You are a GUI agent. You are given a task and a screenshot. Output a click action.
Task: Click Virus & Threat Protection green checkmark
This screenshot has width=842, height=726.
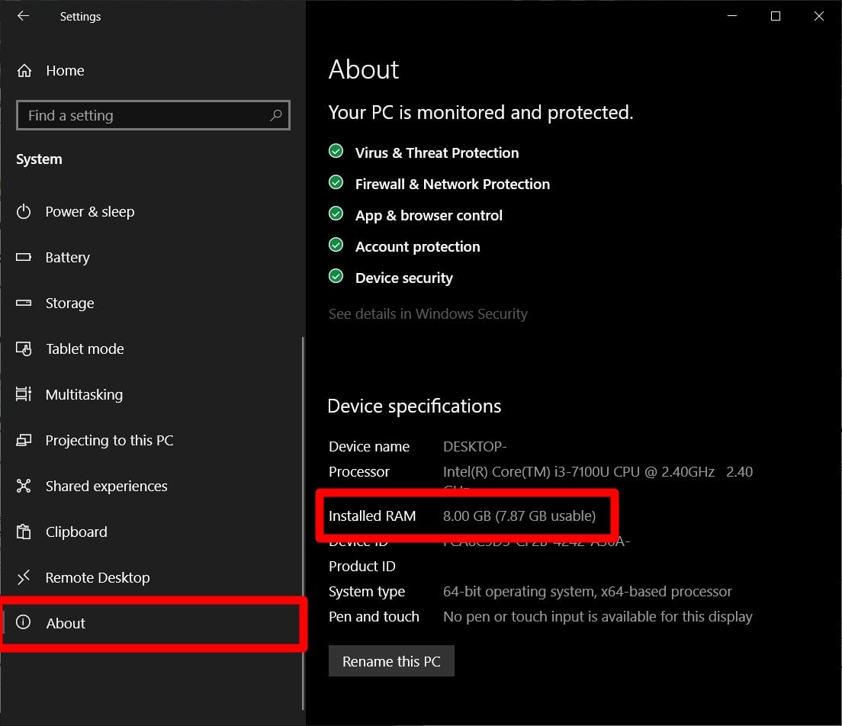[x=336, y=151]
